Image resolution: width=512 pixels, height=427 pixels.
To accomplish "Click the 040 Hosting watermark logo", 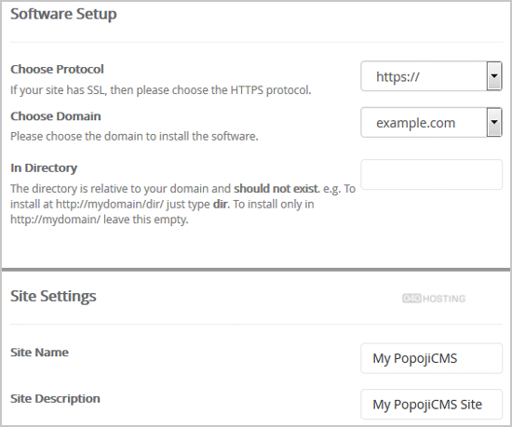I will point(434,299).
